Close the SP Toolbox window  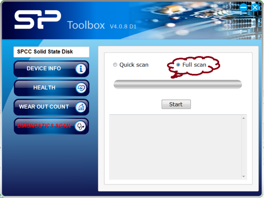coord(255,7)
